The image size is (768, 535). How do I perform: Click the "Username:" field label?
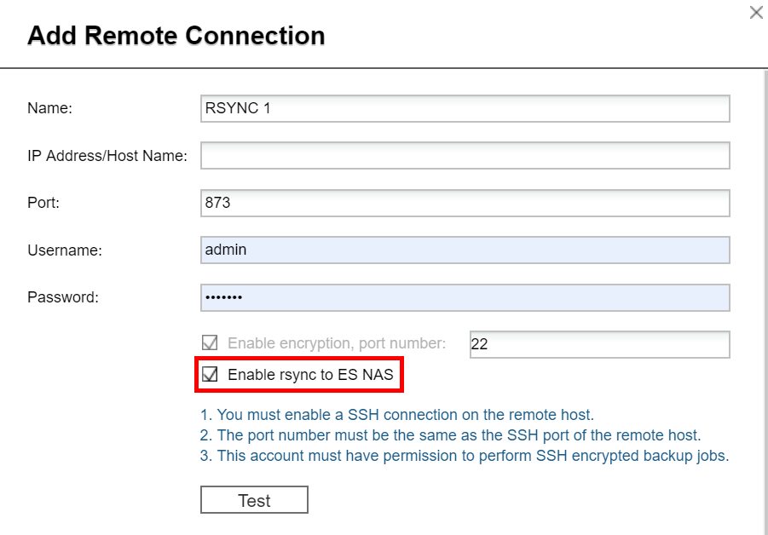click(65, 250)
